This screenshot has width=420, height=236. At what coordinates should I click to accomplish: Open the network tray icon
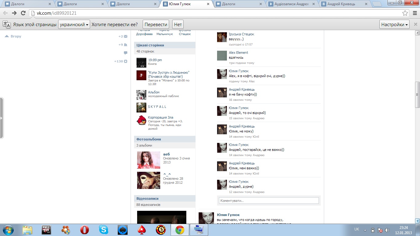click(380, 230)
